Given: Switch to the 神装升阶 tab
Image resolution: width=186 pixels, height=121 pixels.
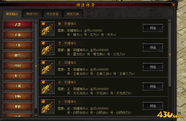Looking at the screenshot, I should pyautogui.click(x=32, y=14).
